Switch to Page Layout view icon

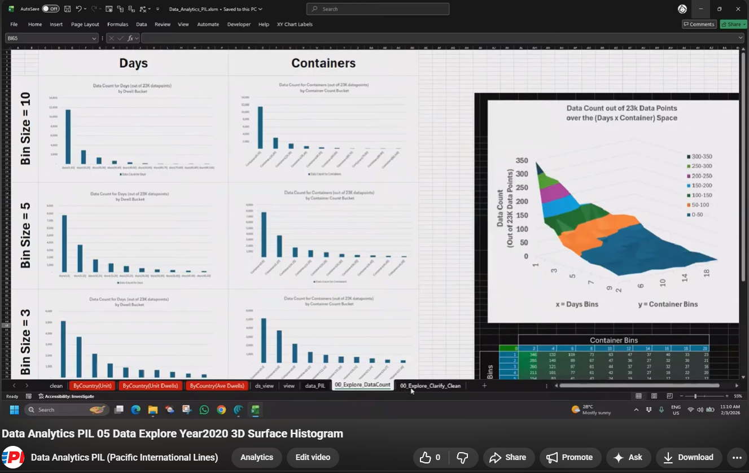point(654,396)
